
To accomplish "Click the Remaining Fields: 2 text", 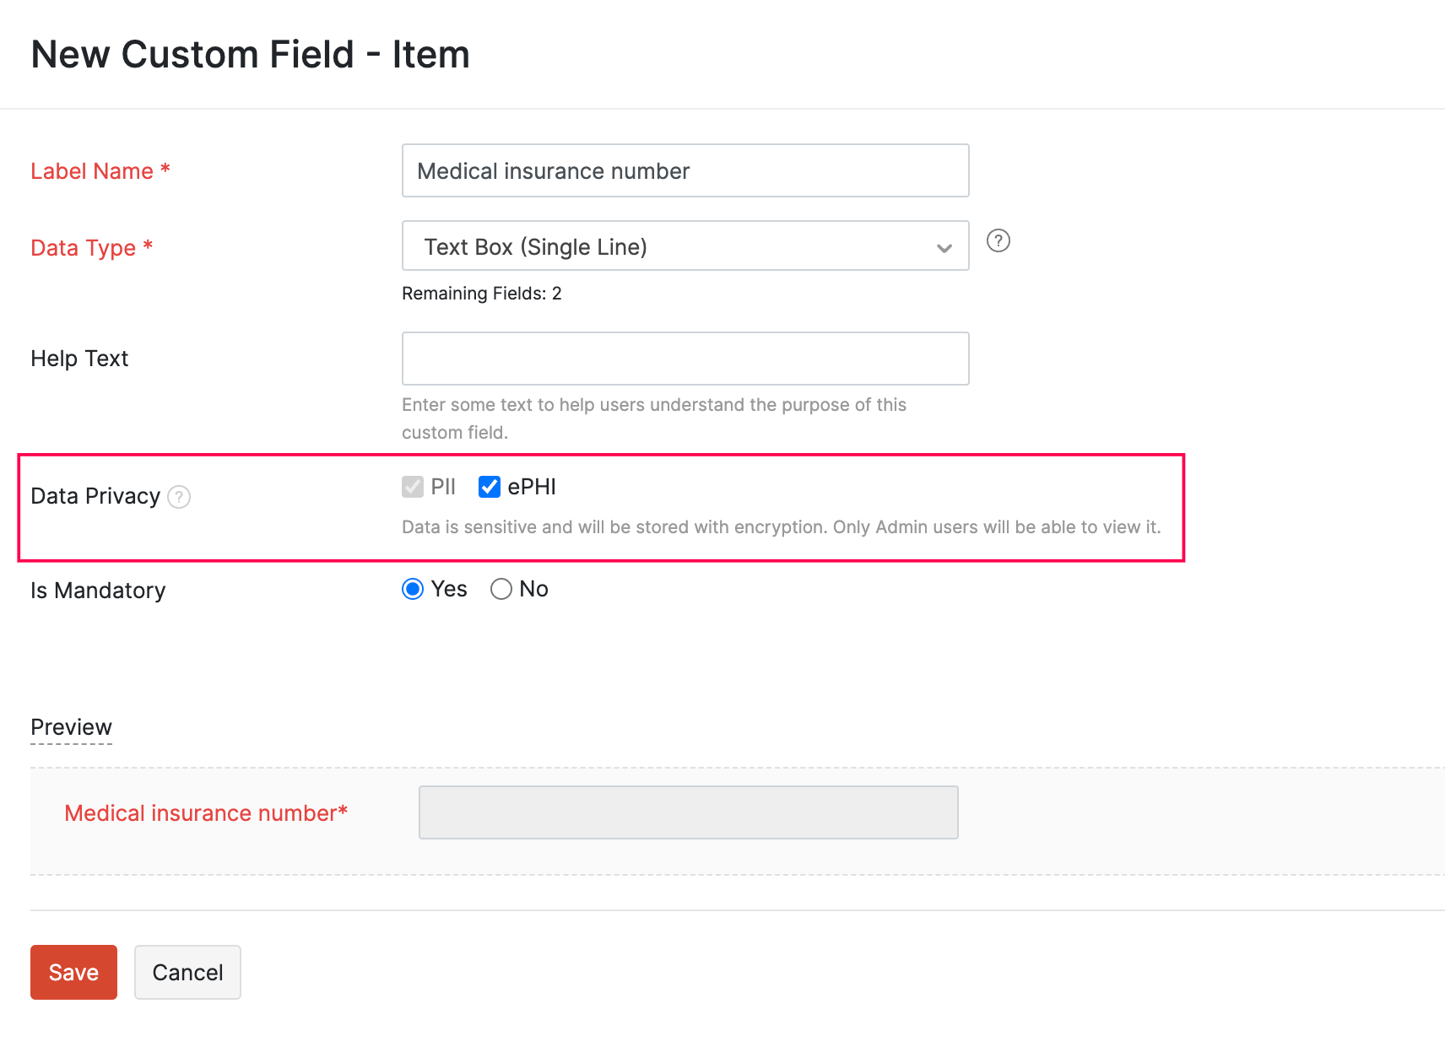I will point(482,294).
